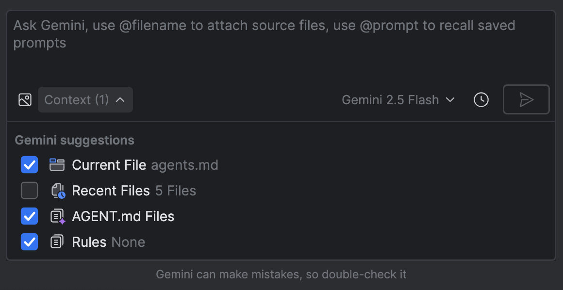
Task: Select the Current File agents.md entry
Action: [145, 165]
